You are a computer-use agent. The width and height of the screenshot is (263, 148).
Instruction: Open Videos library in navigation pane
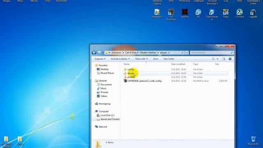(x=104, y=96)
